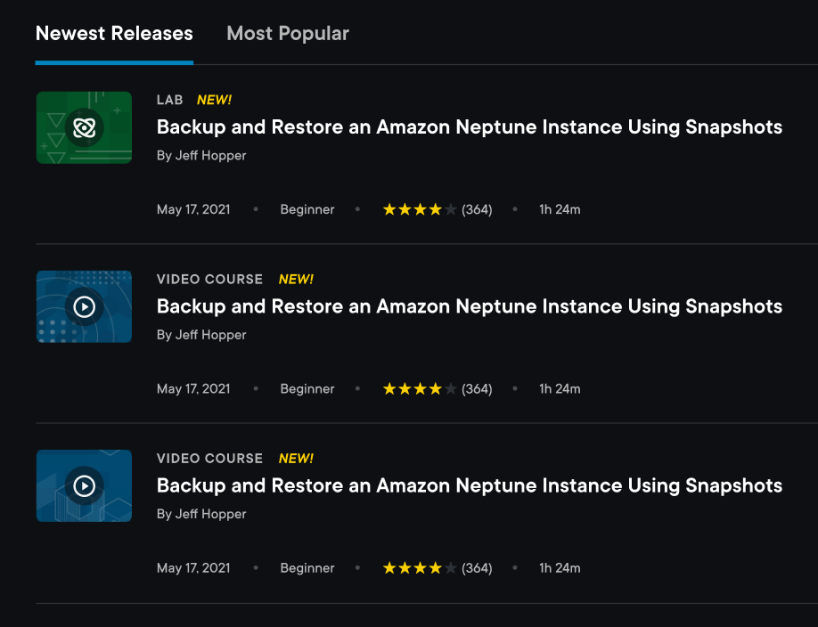The height and width of the screenshot is (627, 818).
Task: Click the Beginner level in the LAB row
Action: tap(307, 209)
